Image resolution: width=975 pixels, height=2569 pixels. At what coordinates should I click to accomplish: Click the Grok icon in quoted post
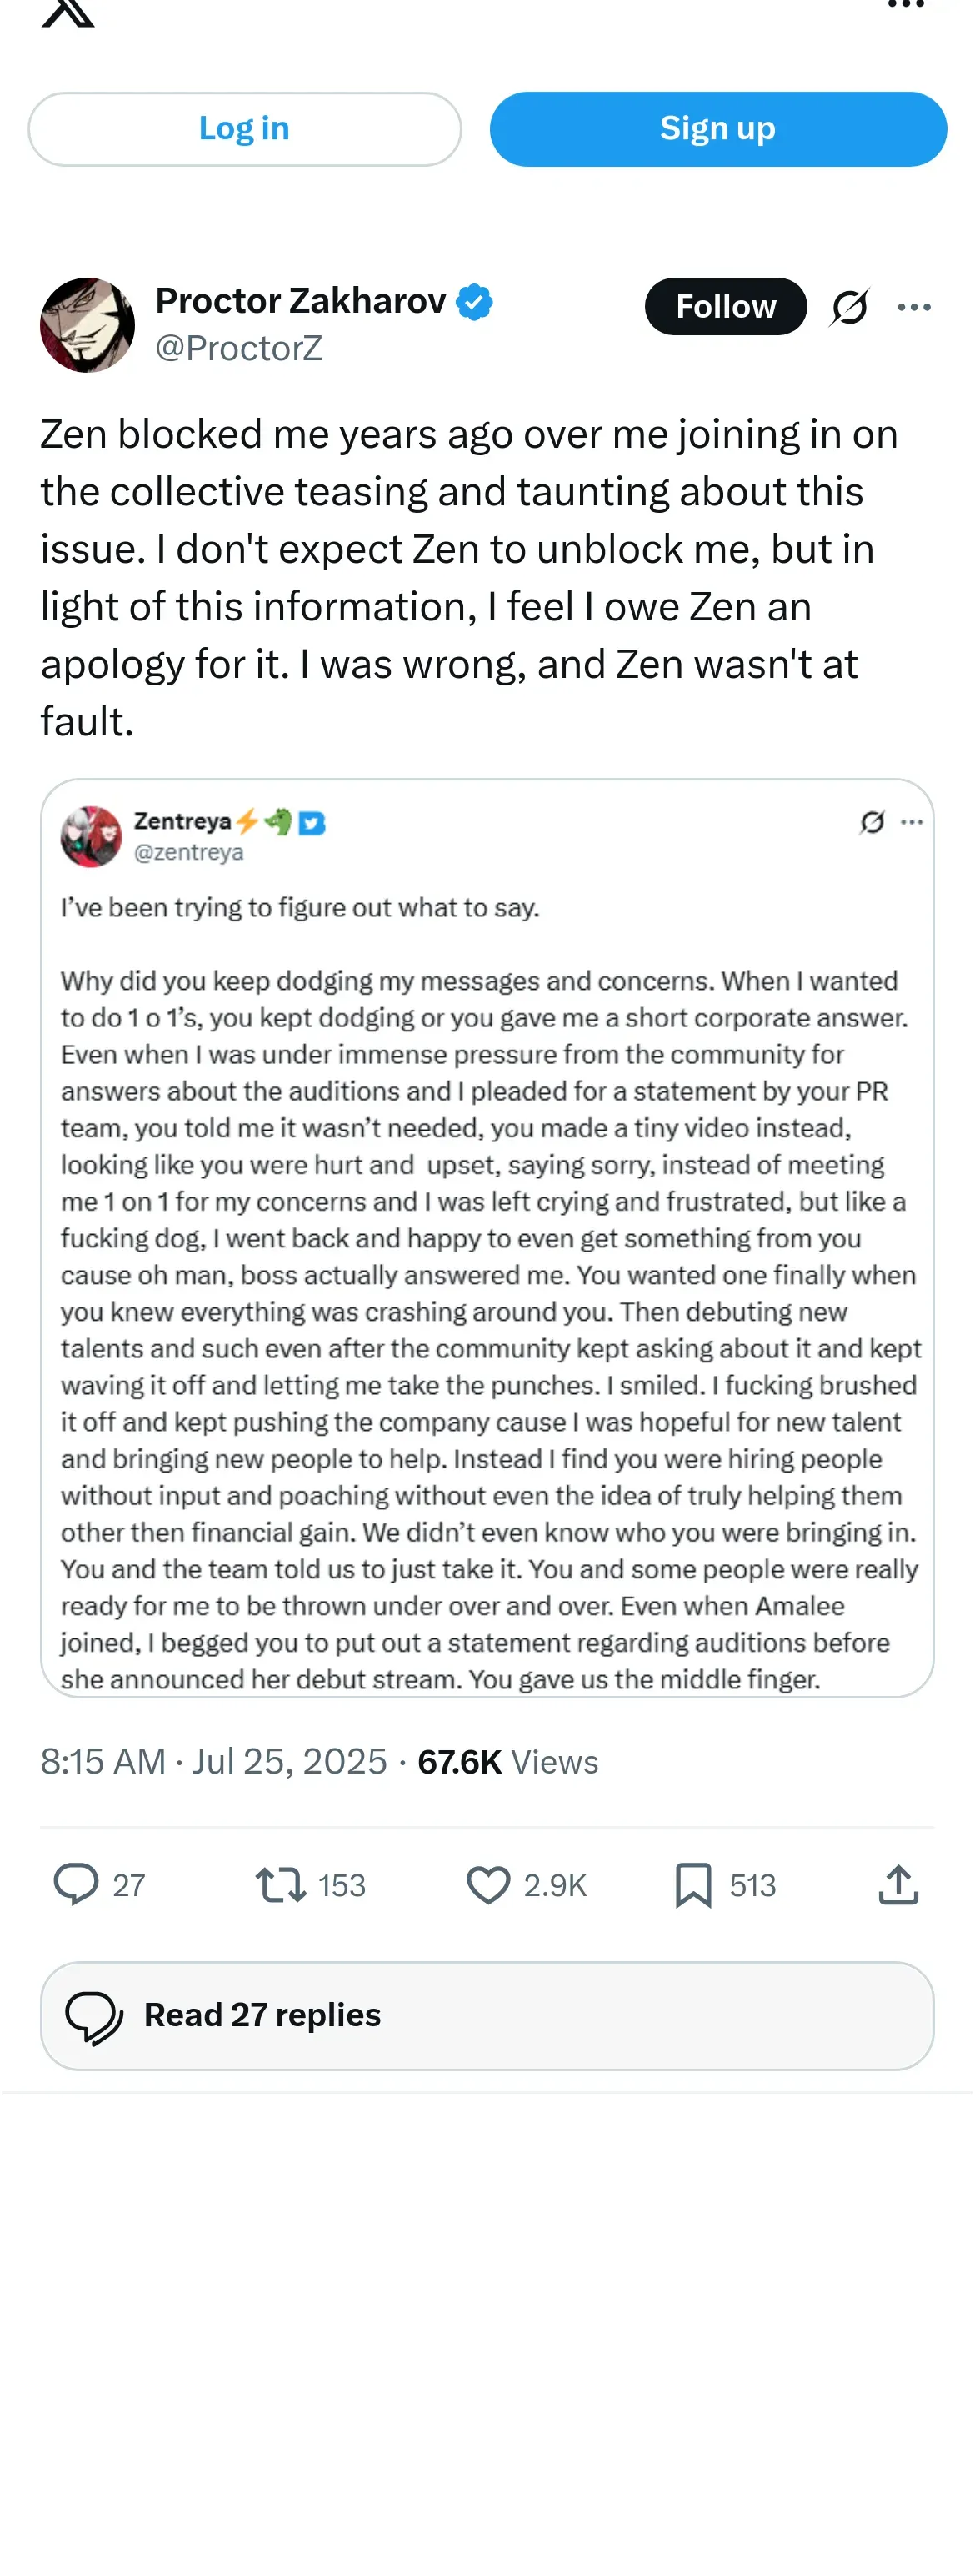(872, 823)
